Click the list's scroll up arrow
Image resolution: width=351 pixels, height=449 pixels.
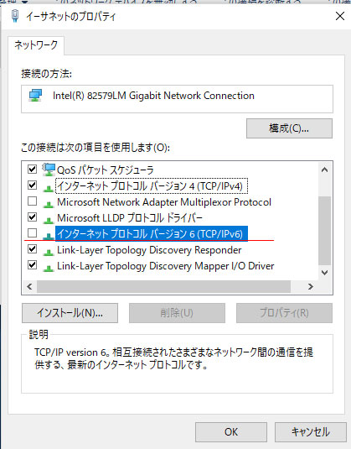[324, 170]
